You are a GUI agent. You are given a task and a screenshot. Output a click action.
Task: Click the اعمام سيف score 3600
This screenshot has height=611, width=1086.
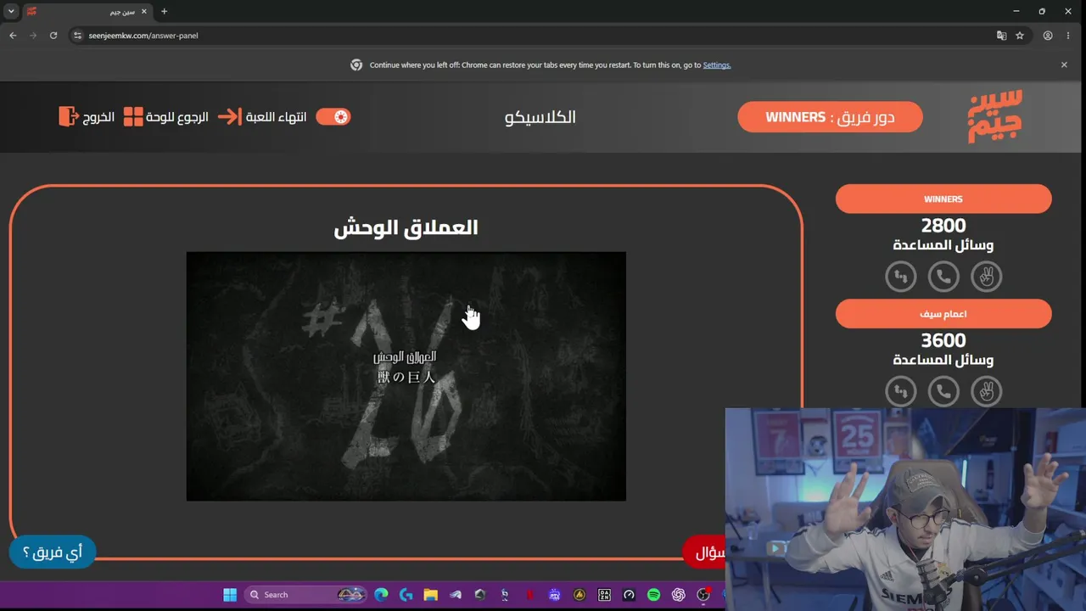[x=943, y=340]
